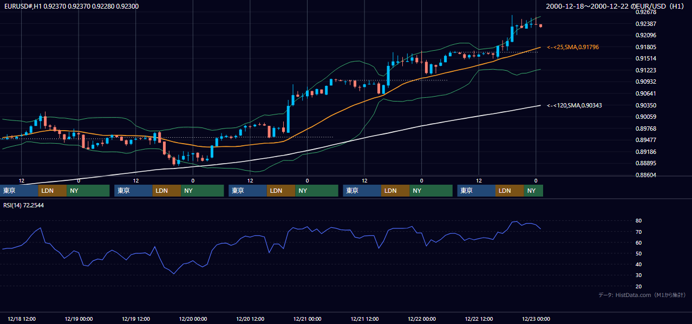Click price axis value 0.88604
692x324 pixels.
click(x=645, y=175)
